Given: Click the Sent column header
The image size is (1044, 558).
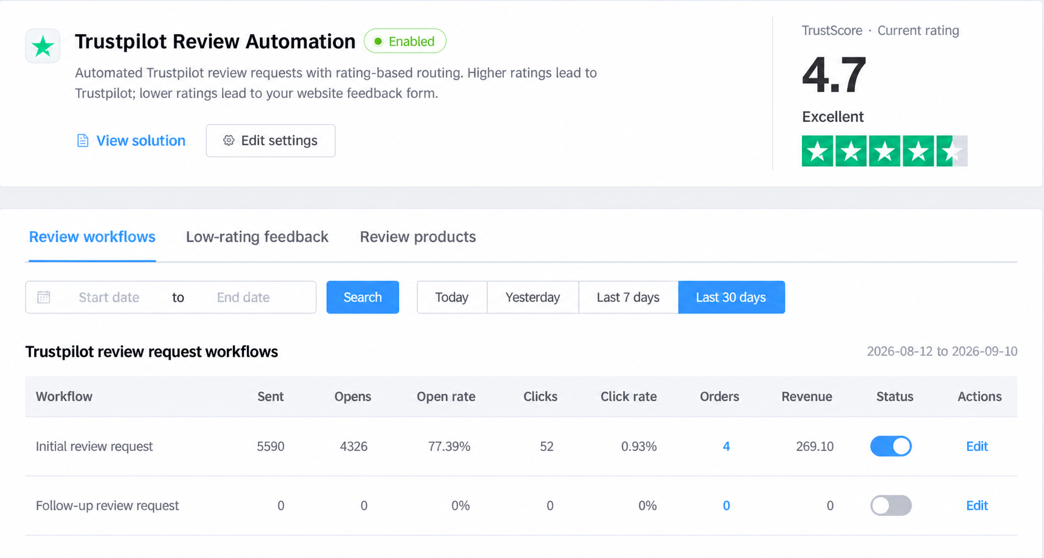Looking at the screenshot, I should 270,396.
